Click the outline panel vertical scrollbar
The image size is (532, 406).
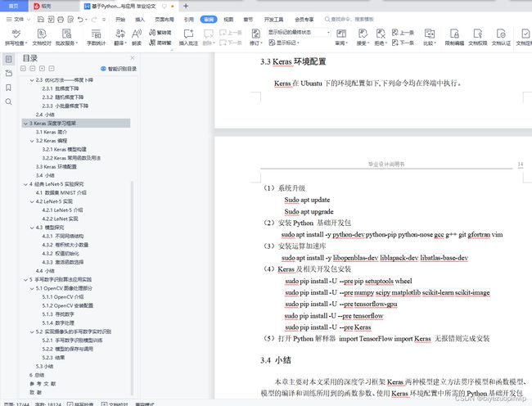point(132,288)
